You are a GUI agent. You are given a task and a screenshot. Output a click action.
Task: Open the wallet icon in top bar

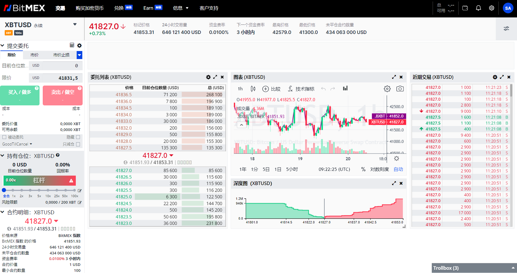[465, 8]
